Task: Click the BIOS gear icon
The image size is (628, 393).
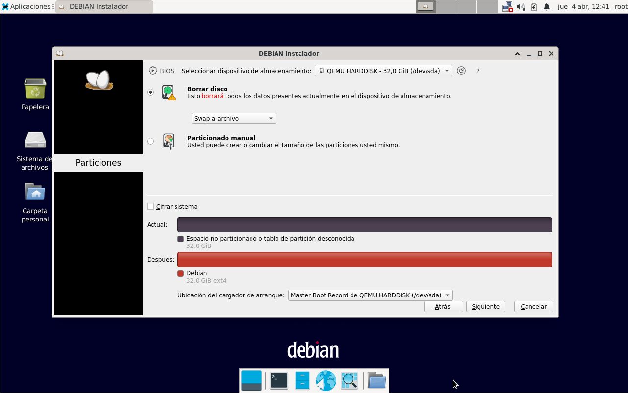Action: tap(153, 71)
